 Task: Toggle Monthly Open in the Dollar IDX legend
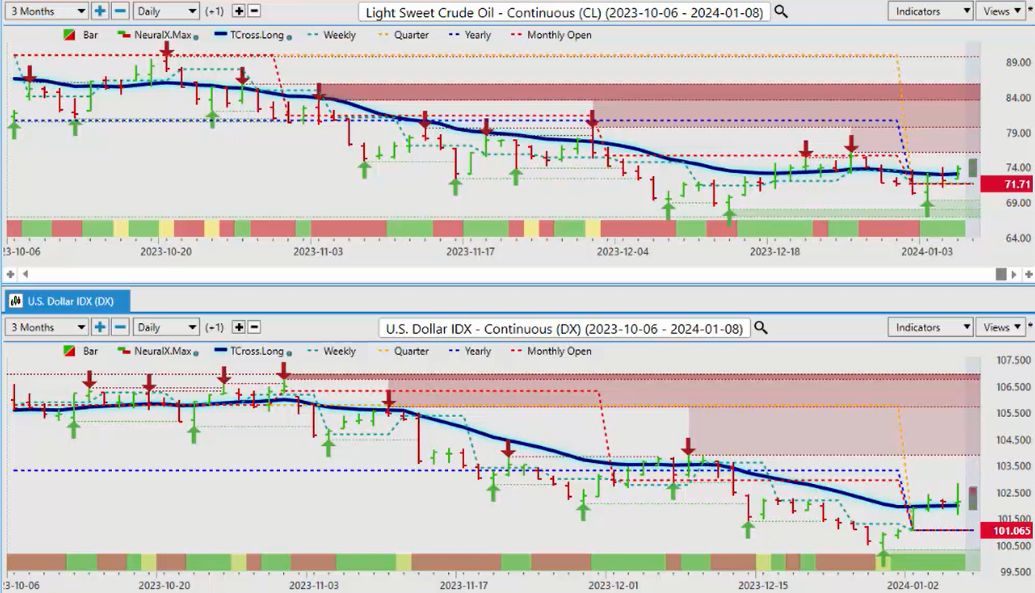tap(550, 351)
